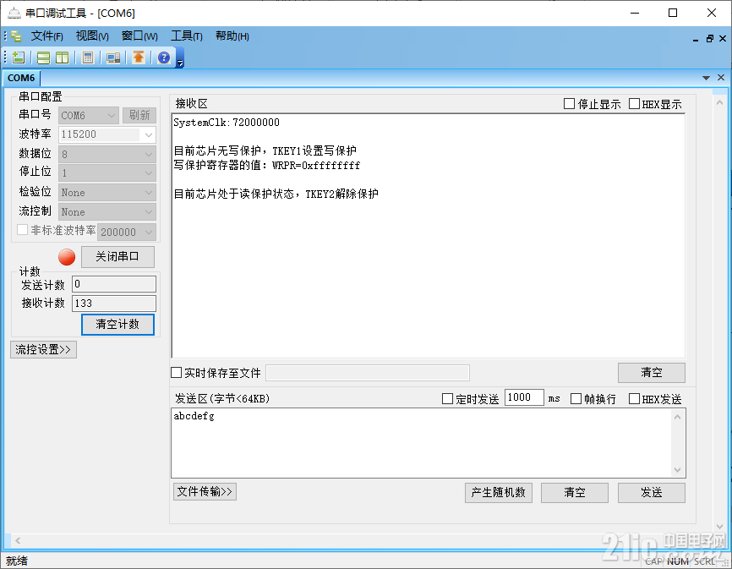
Task: Enable the HEX发送 checkbox
Action: coord(634,398)
